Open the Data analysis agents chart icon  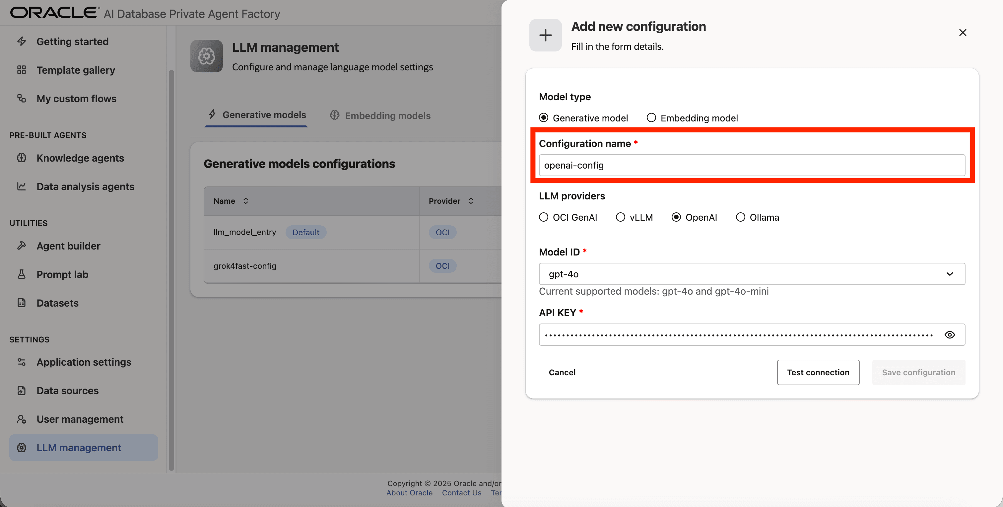pyautogui.click(x=22, y=186)
